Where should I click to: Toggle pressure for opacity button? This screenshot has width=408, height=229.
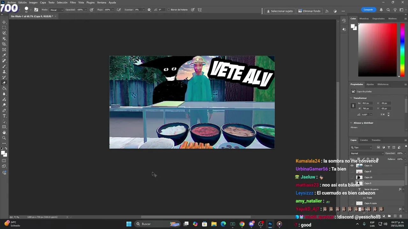pos(91,10)
